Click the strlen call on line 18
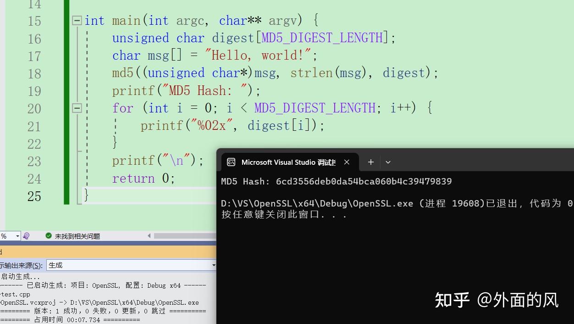This screenshot has height=324, width=574. pyautogui.click(x=311, y=73)
